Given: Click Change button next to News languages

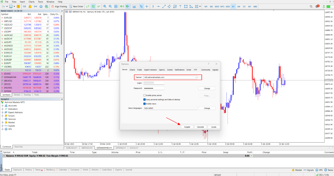Looking at the screenshot, I should [x=207, y=108].
